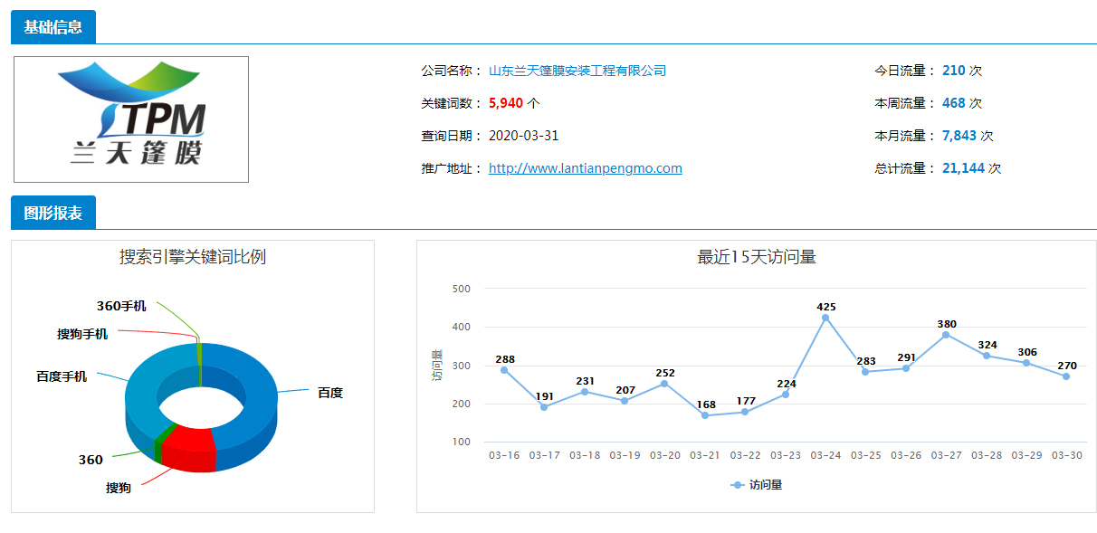The width and height of the screenshot is (1097, 533).
Task: Click the 03-20 data point 252
Action: pyautogui.click(x=664, y=384)
